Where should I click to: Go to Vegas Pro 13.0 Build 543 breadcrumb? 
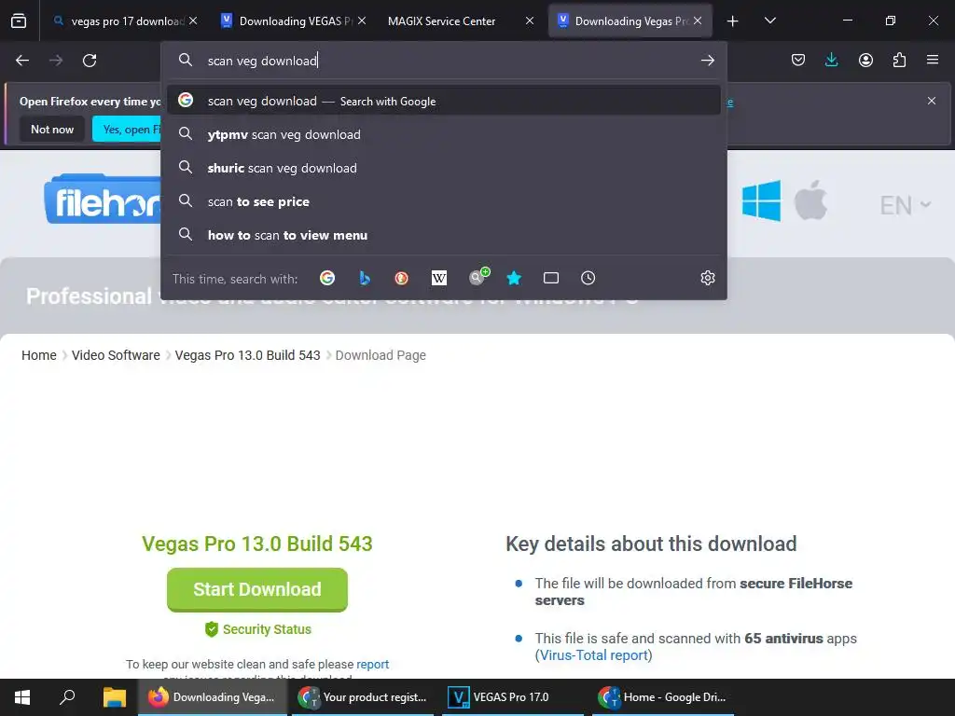point(247,355)
